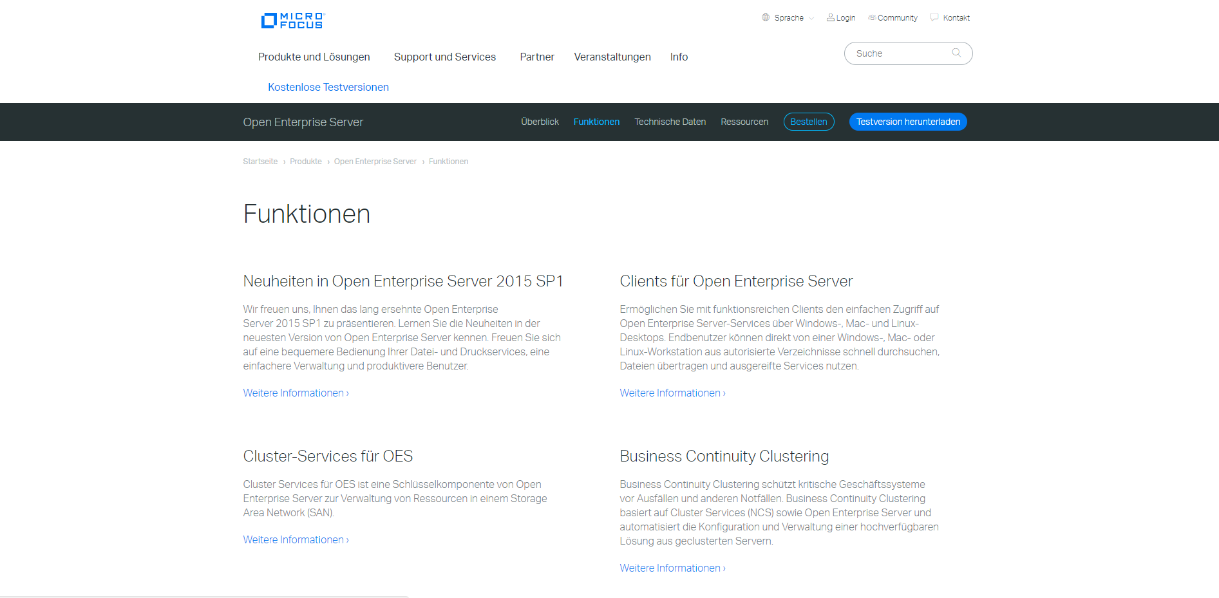Open the Community link

[897, 18]
